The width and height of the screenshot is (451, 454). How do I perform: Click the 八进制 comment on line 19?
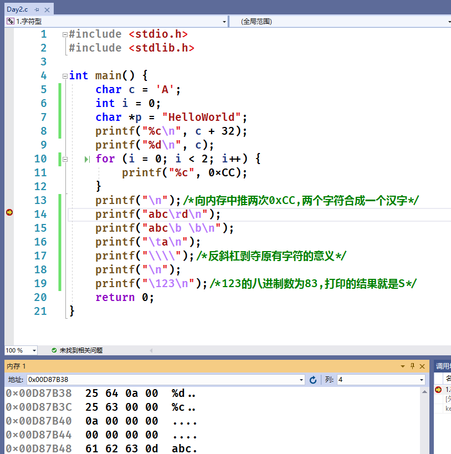click(313, 284)
